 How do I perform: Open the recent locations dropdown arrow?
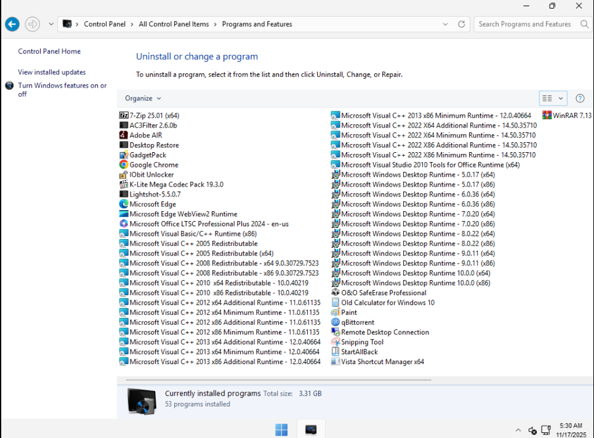pyautogui.click(x=51, y=24)
